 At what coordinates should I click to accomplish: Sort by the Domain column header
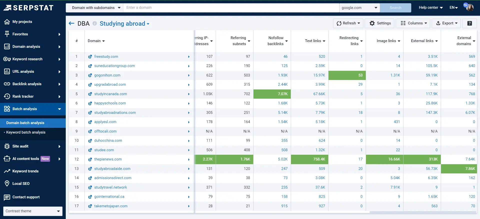click(96, 41)
